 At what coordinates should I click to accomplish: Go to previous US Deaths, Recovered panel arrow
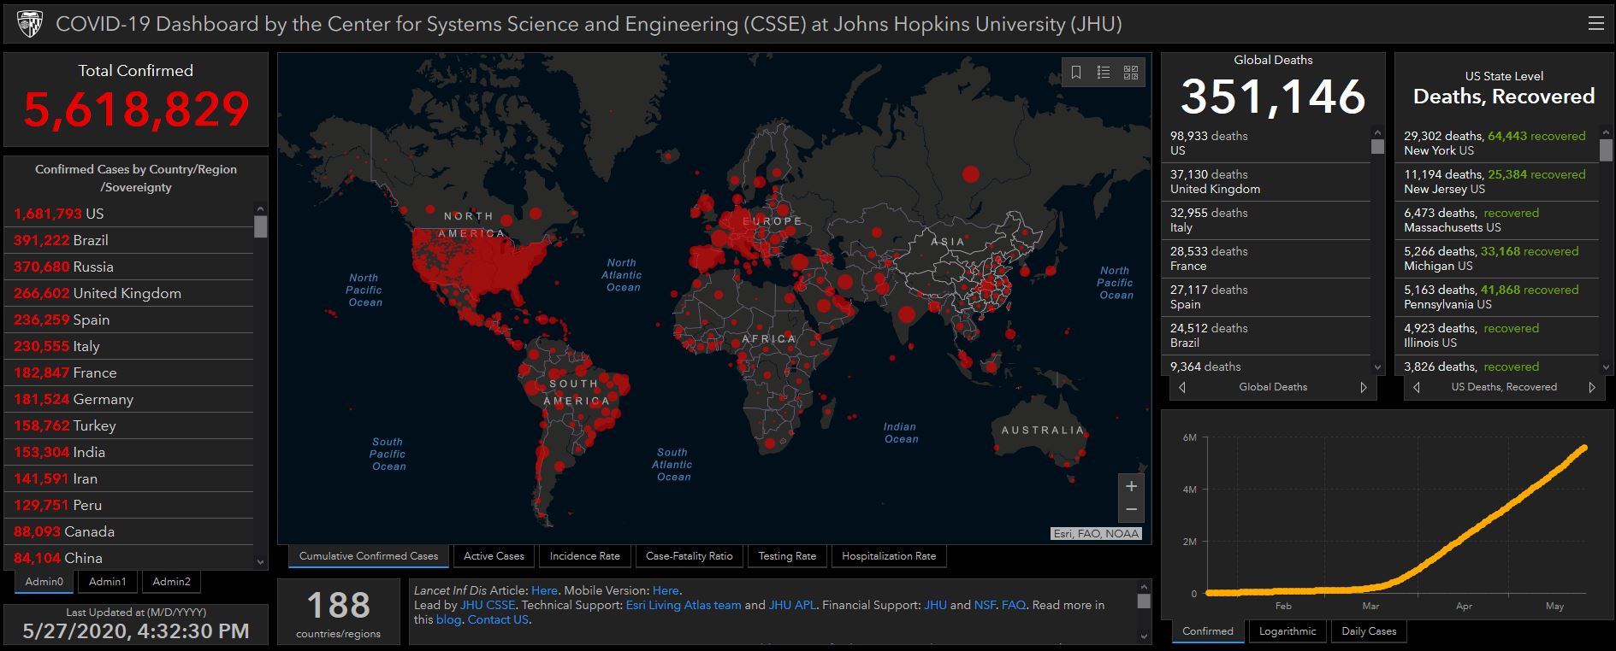(x=1417, y=387)
